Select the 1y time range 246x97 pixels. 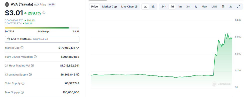196,6
